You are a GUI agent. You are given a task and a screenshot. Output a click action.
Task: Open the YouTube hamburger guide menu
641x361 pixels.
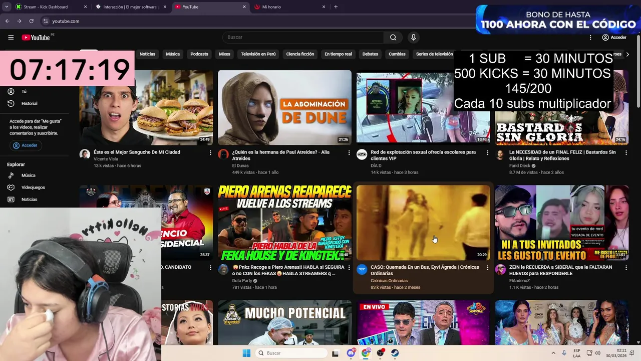click(11, 38)
